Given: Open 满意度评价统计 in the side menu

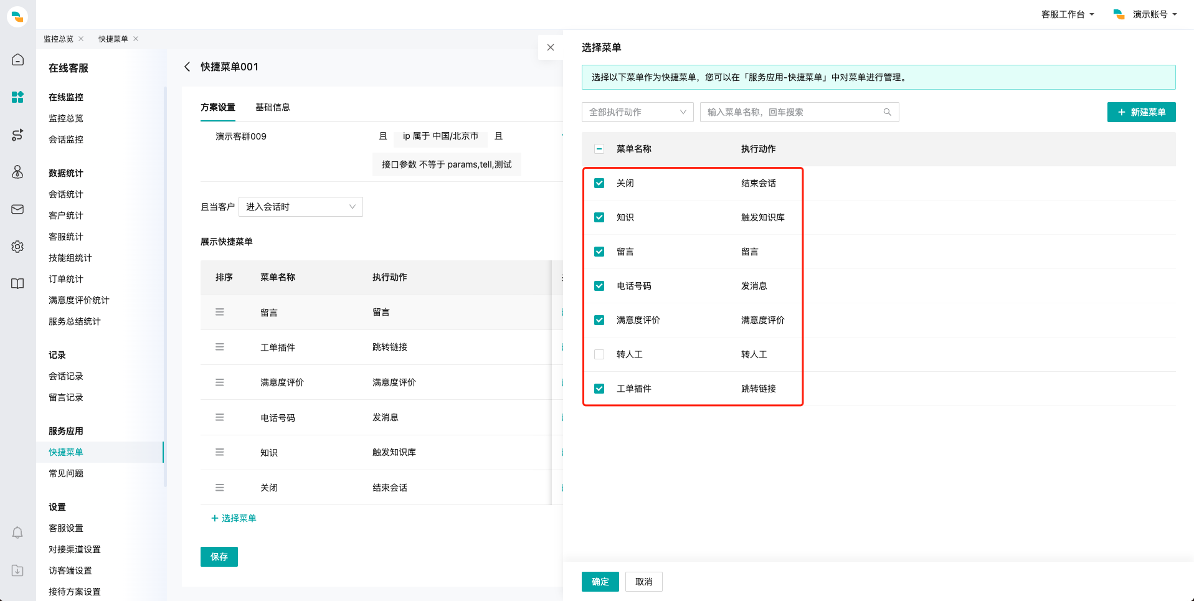Looking at the screenshot, I should [x=79, y=300].
